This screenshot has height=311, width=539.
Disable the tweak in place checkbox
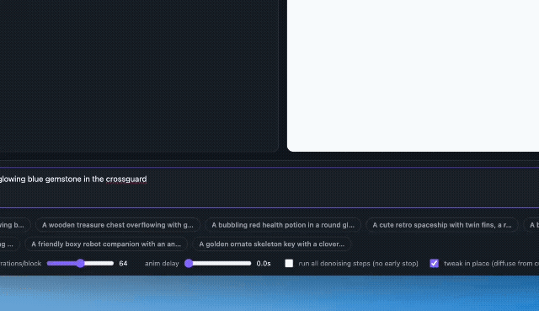(435, 264)
